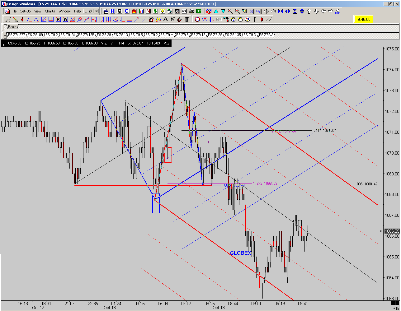401x311 pixels.
Task: Switch to the ES Z9.M chart tab
Action: click(x=168, y=35)
